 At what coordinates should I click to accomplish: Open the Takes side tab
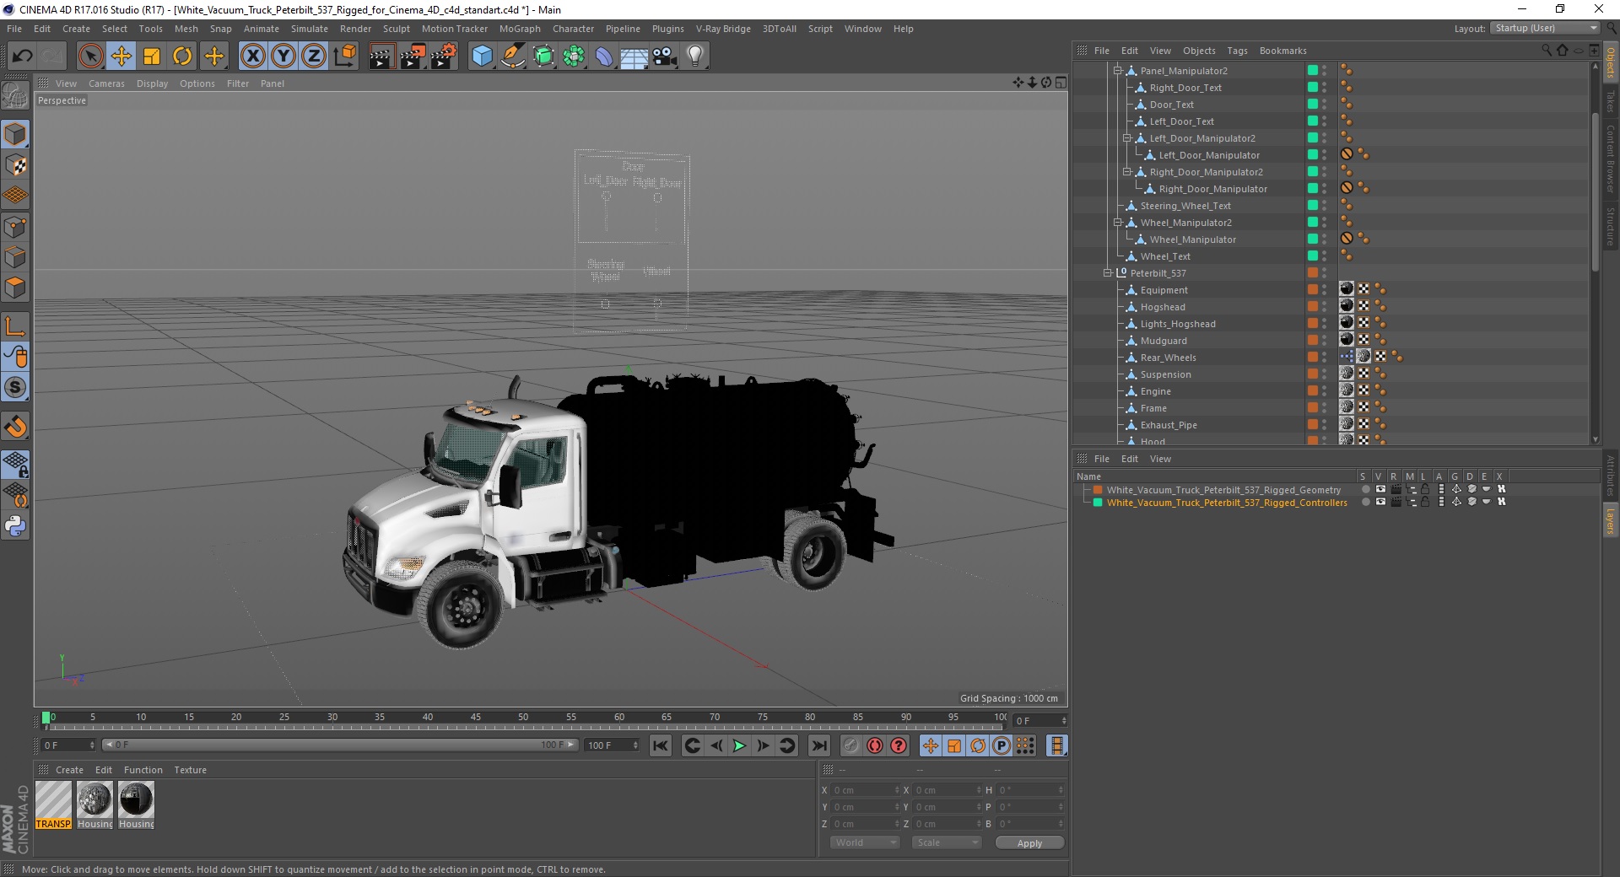(x=1611, y=101)
